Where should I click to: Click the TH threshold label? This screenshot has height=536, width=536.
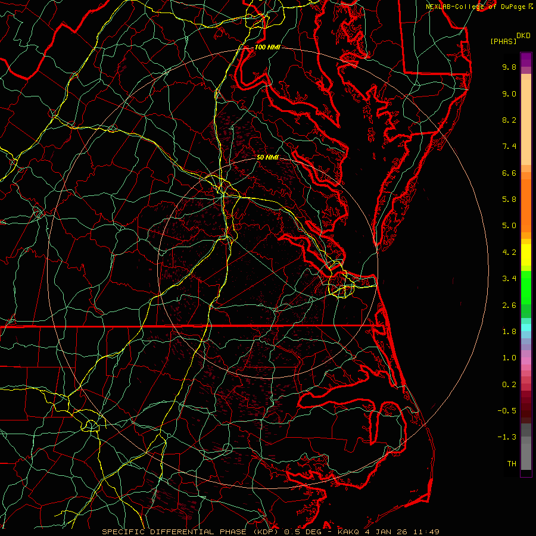point(512,464)
